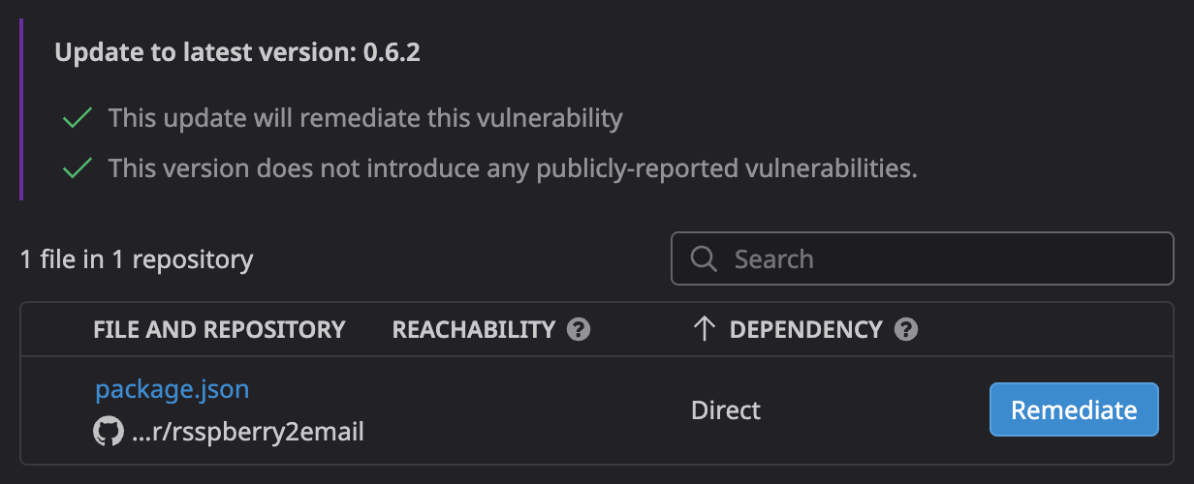Click the Remediate button
1194x484 pixels.
(x=1074, y=409)
